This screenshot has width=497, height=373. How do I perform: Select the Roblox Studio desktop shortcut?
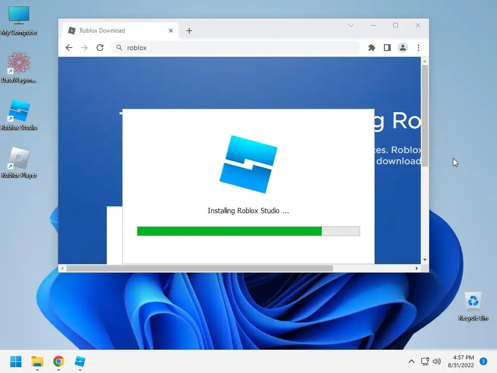19,115
